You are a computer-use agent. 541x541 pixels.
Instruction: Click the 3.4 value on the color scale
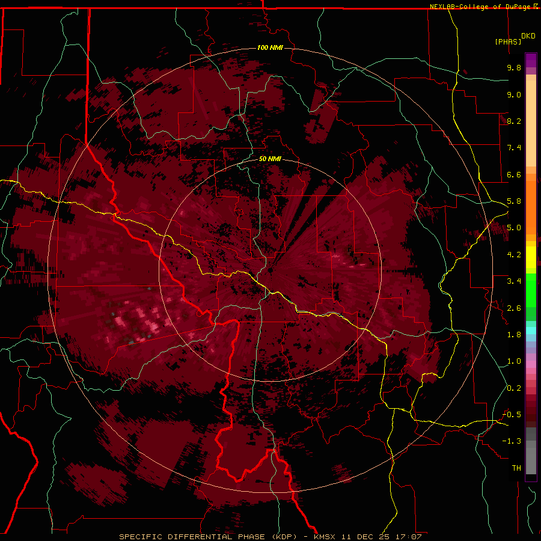click(x=514, y=281)
